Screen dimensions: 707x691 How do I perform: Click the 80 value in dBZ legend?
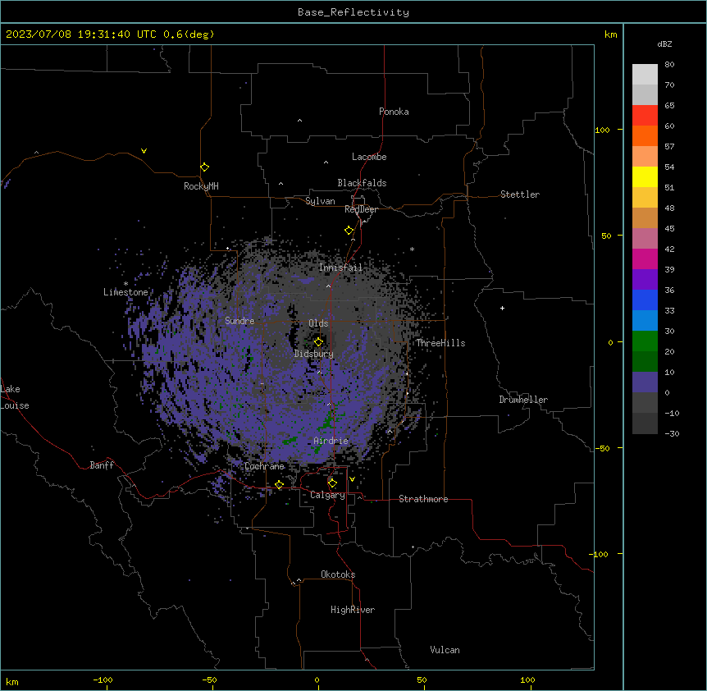coord(669,65)
